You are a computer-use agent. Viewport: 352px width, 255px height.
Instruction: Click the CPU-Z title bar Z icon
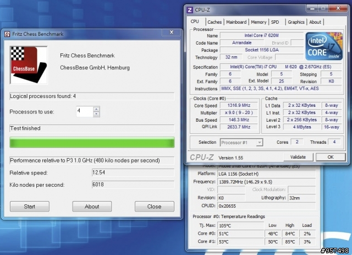pos(190,10)
